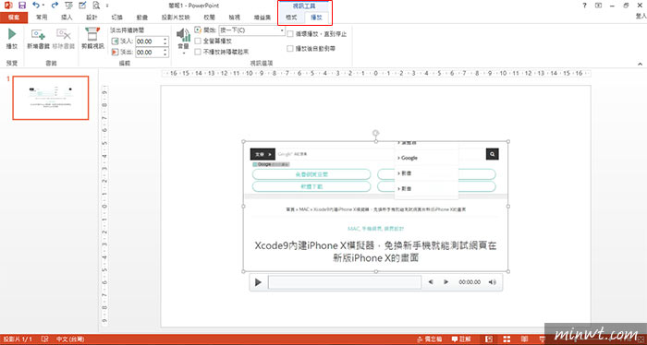The width and height of the screenshot is (647, 345).
Task: Click the slide 1/1 indicator in status bar
Action: pos(18,339)
